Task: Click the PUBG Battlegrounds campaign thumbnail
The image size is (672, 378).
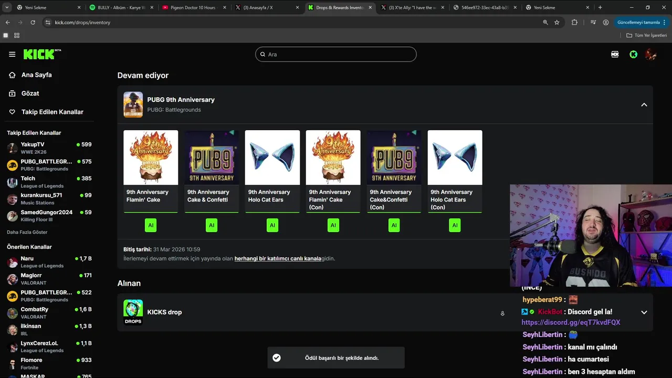Action: point(133,104)
